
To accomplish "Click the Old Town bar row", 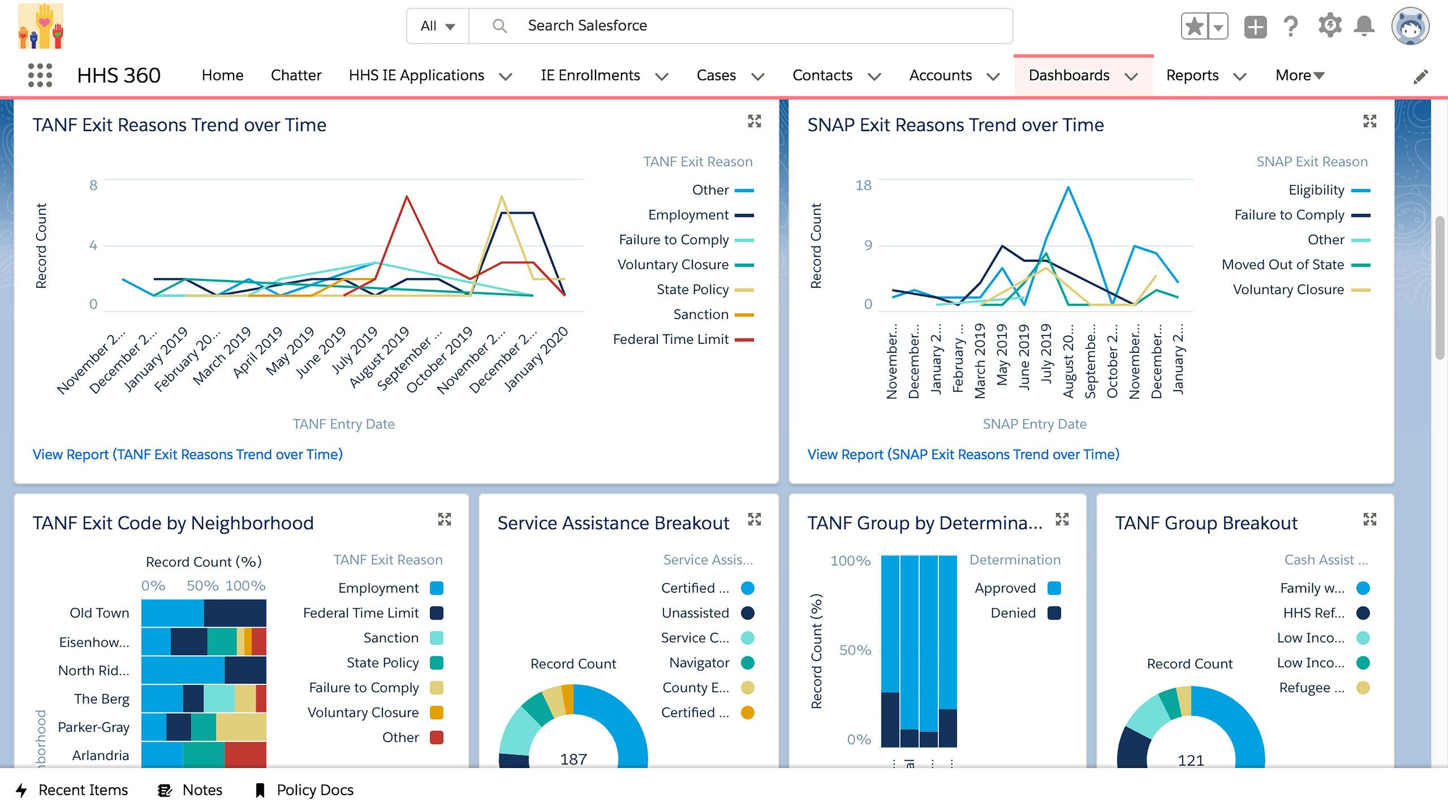I will click(x=204, y=613).
